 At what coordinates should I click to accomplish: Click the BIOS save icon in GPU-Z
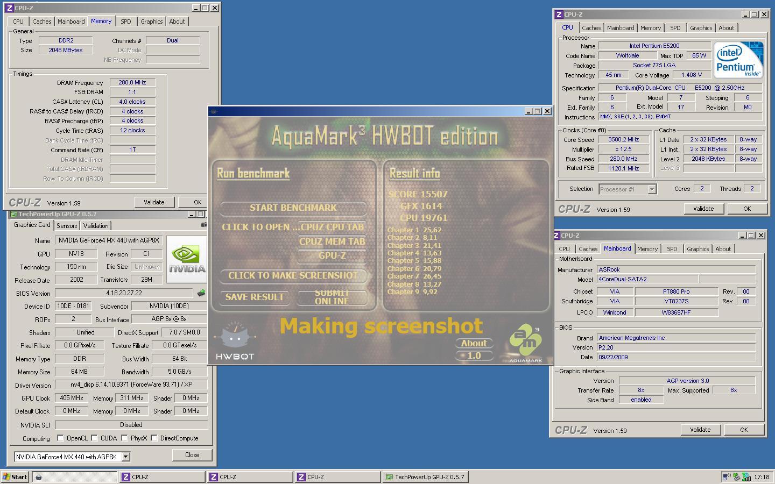tap(201, 293)
